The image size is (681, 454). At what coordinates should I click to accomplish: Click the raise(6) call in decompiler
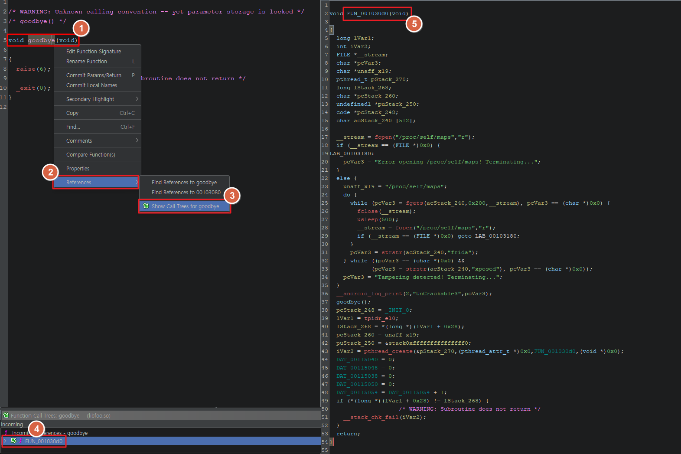33,69
